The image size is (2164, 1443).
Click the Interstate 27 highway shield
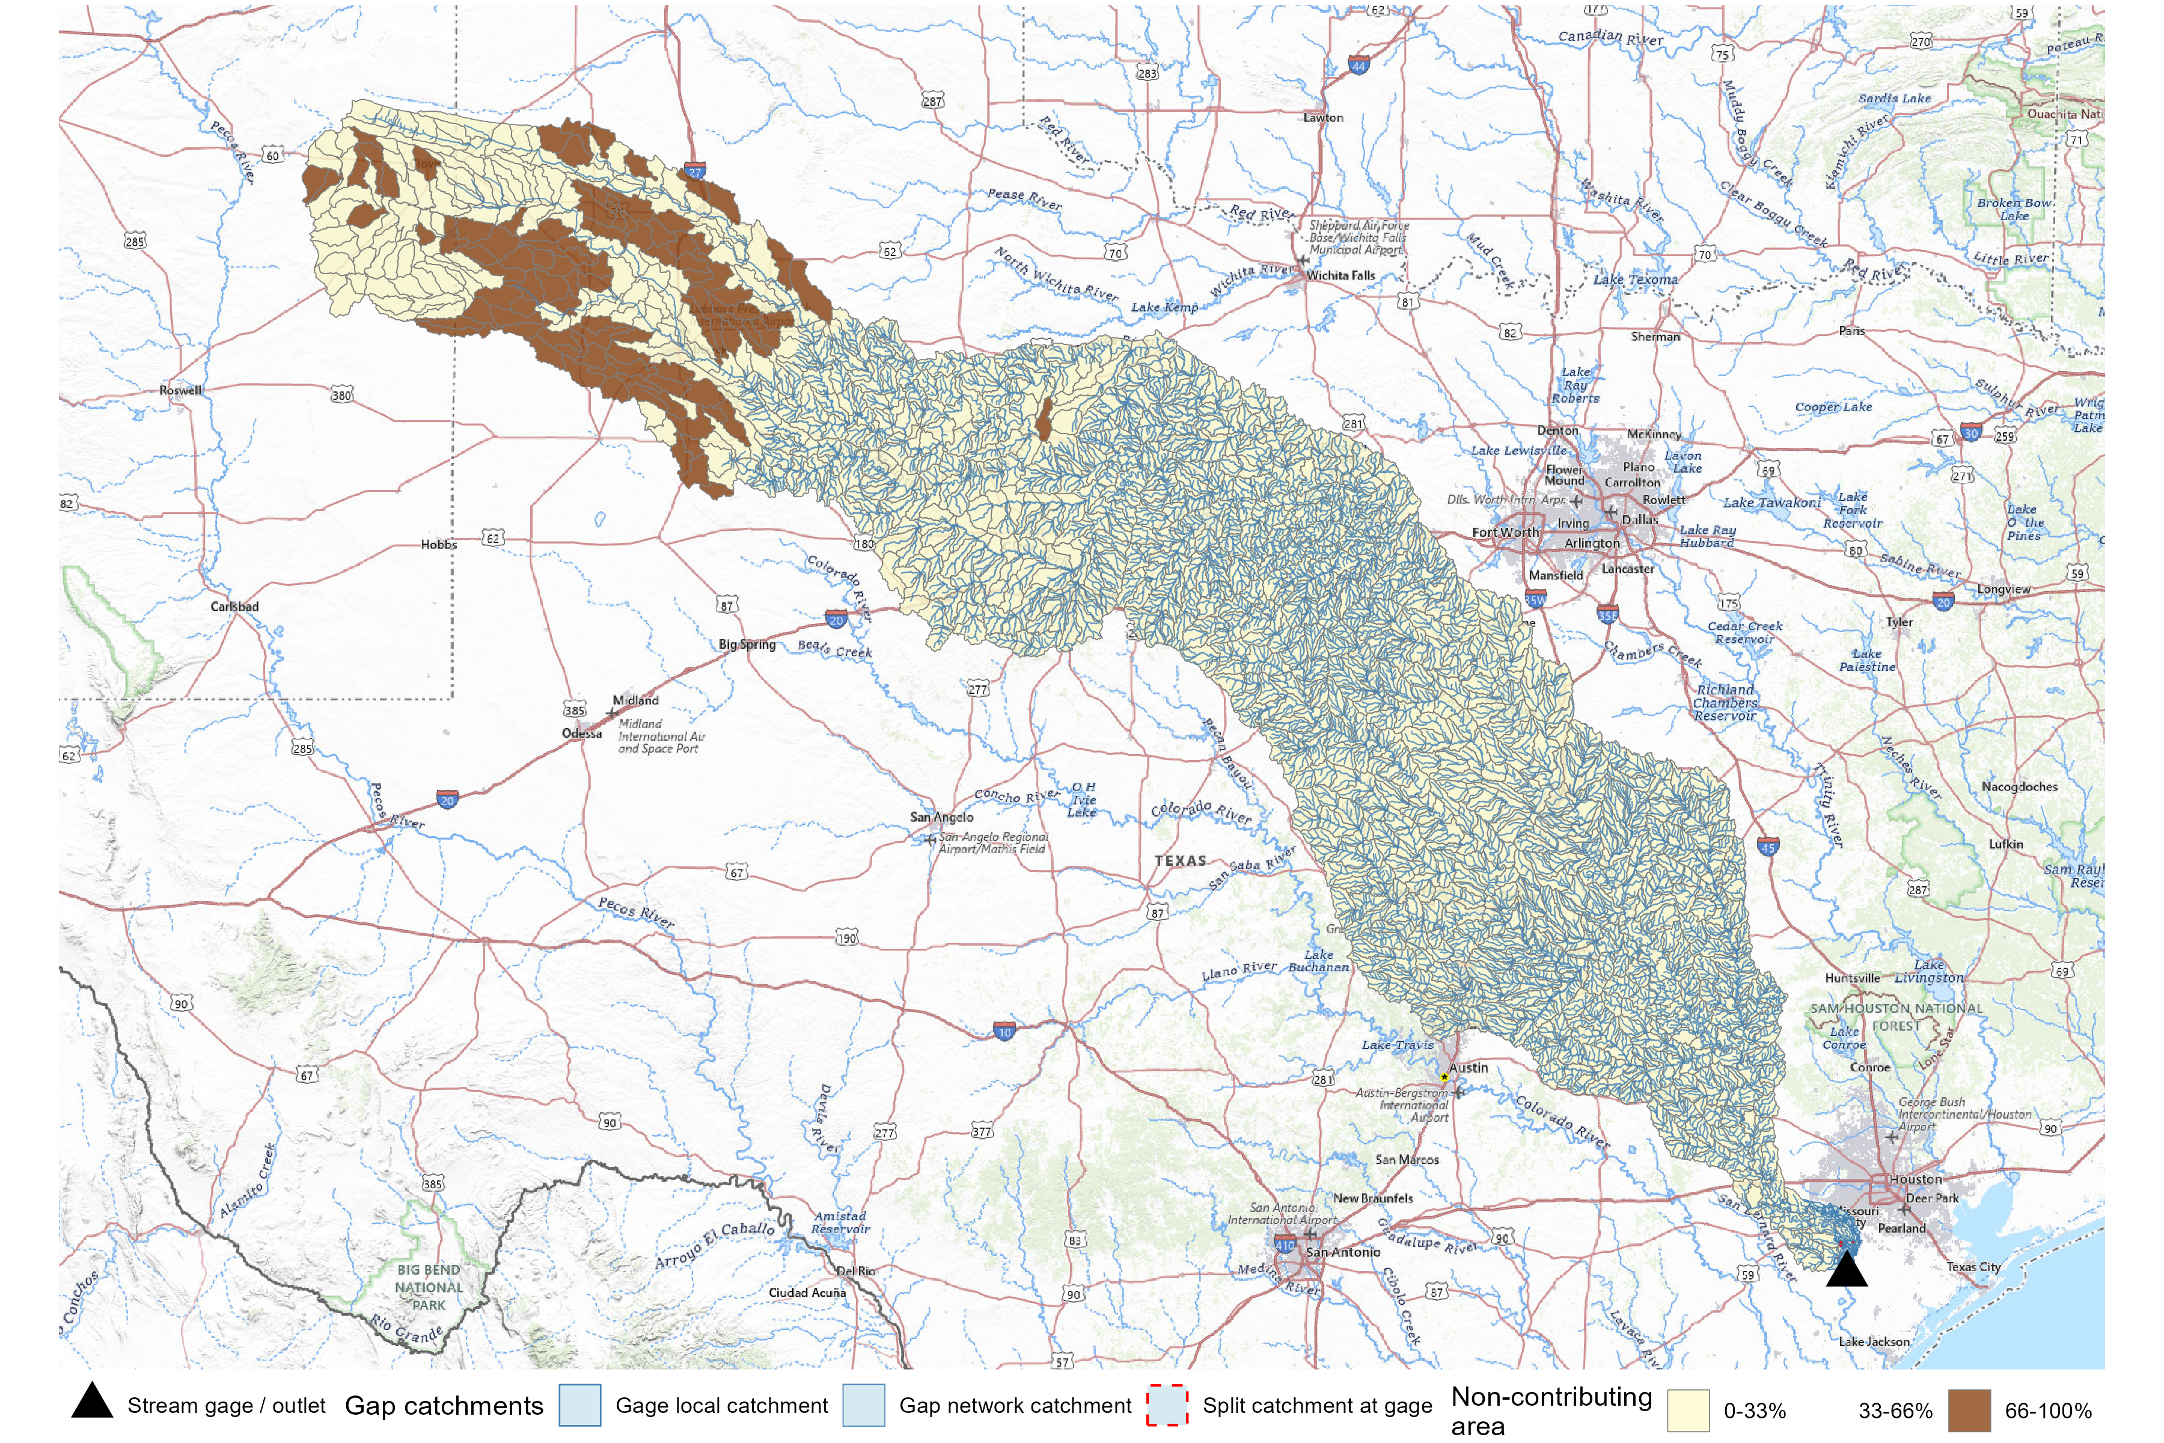(695, 171)
